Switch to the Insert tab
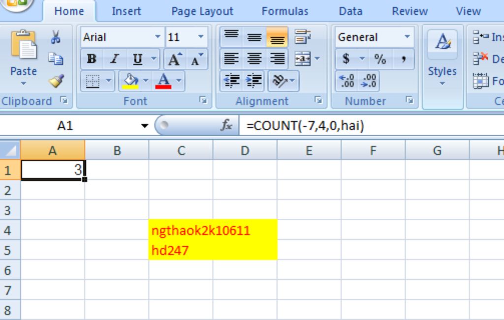The image size is (504, 320). tap(126, 11)
